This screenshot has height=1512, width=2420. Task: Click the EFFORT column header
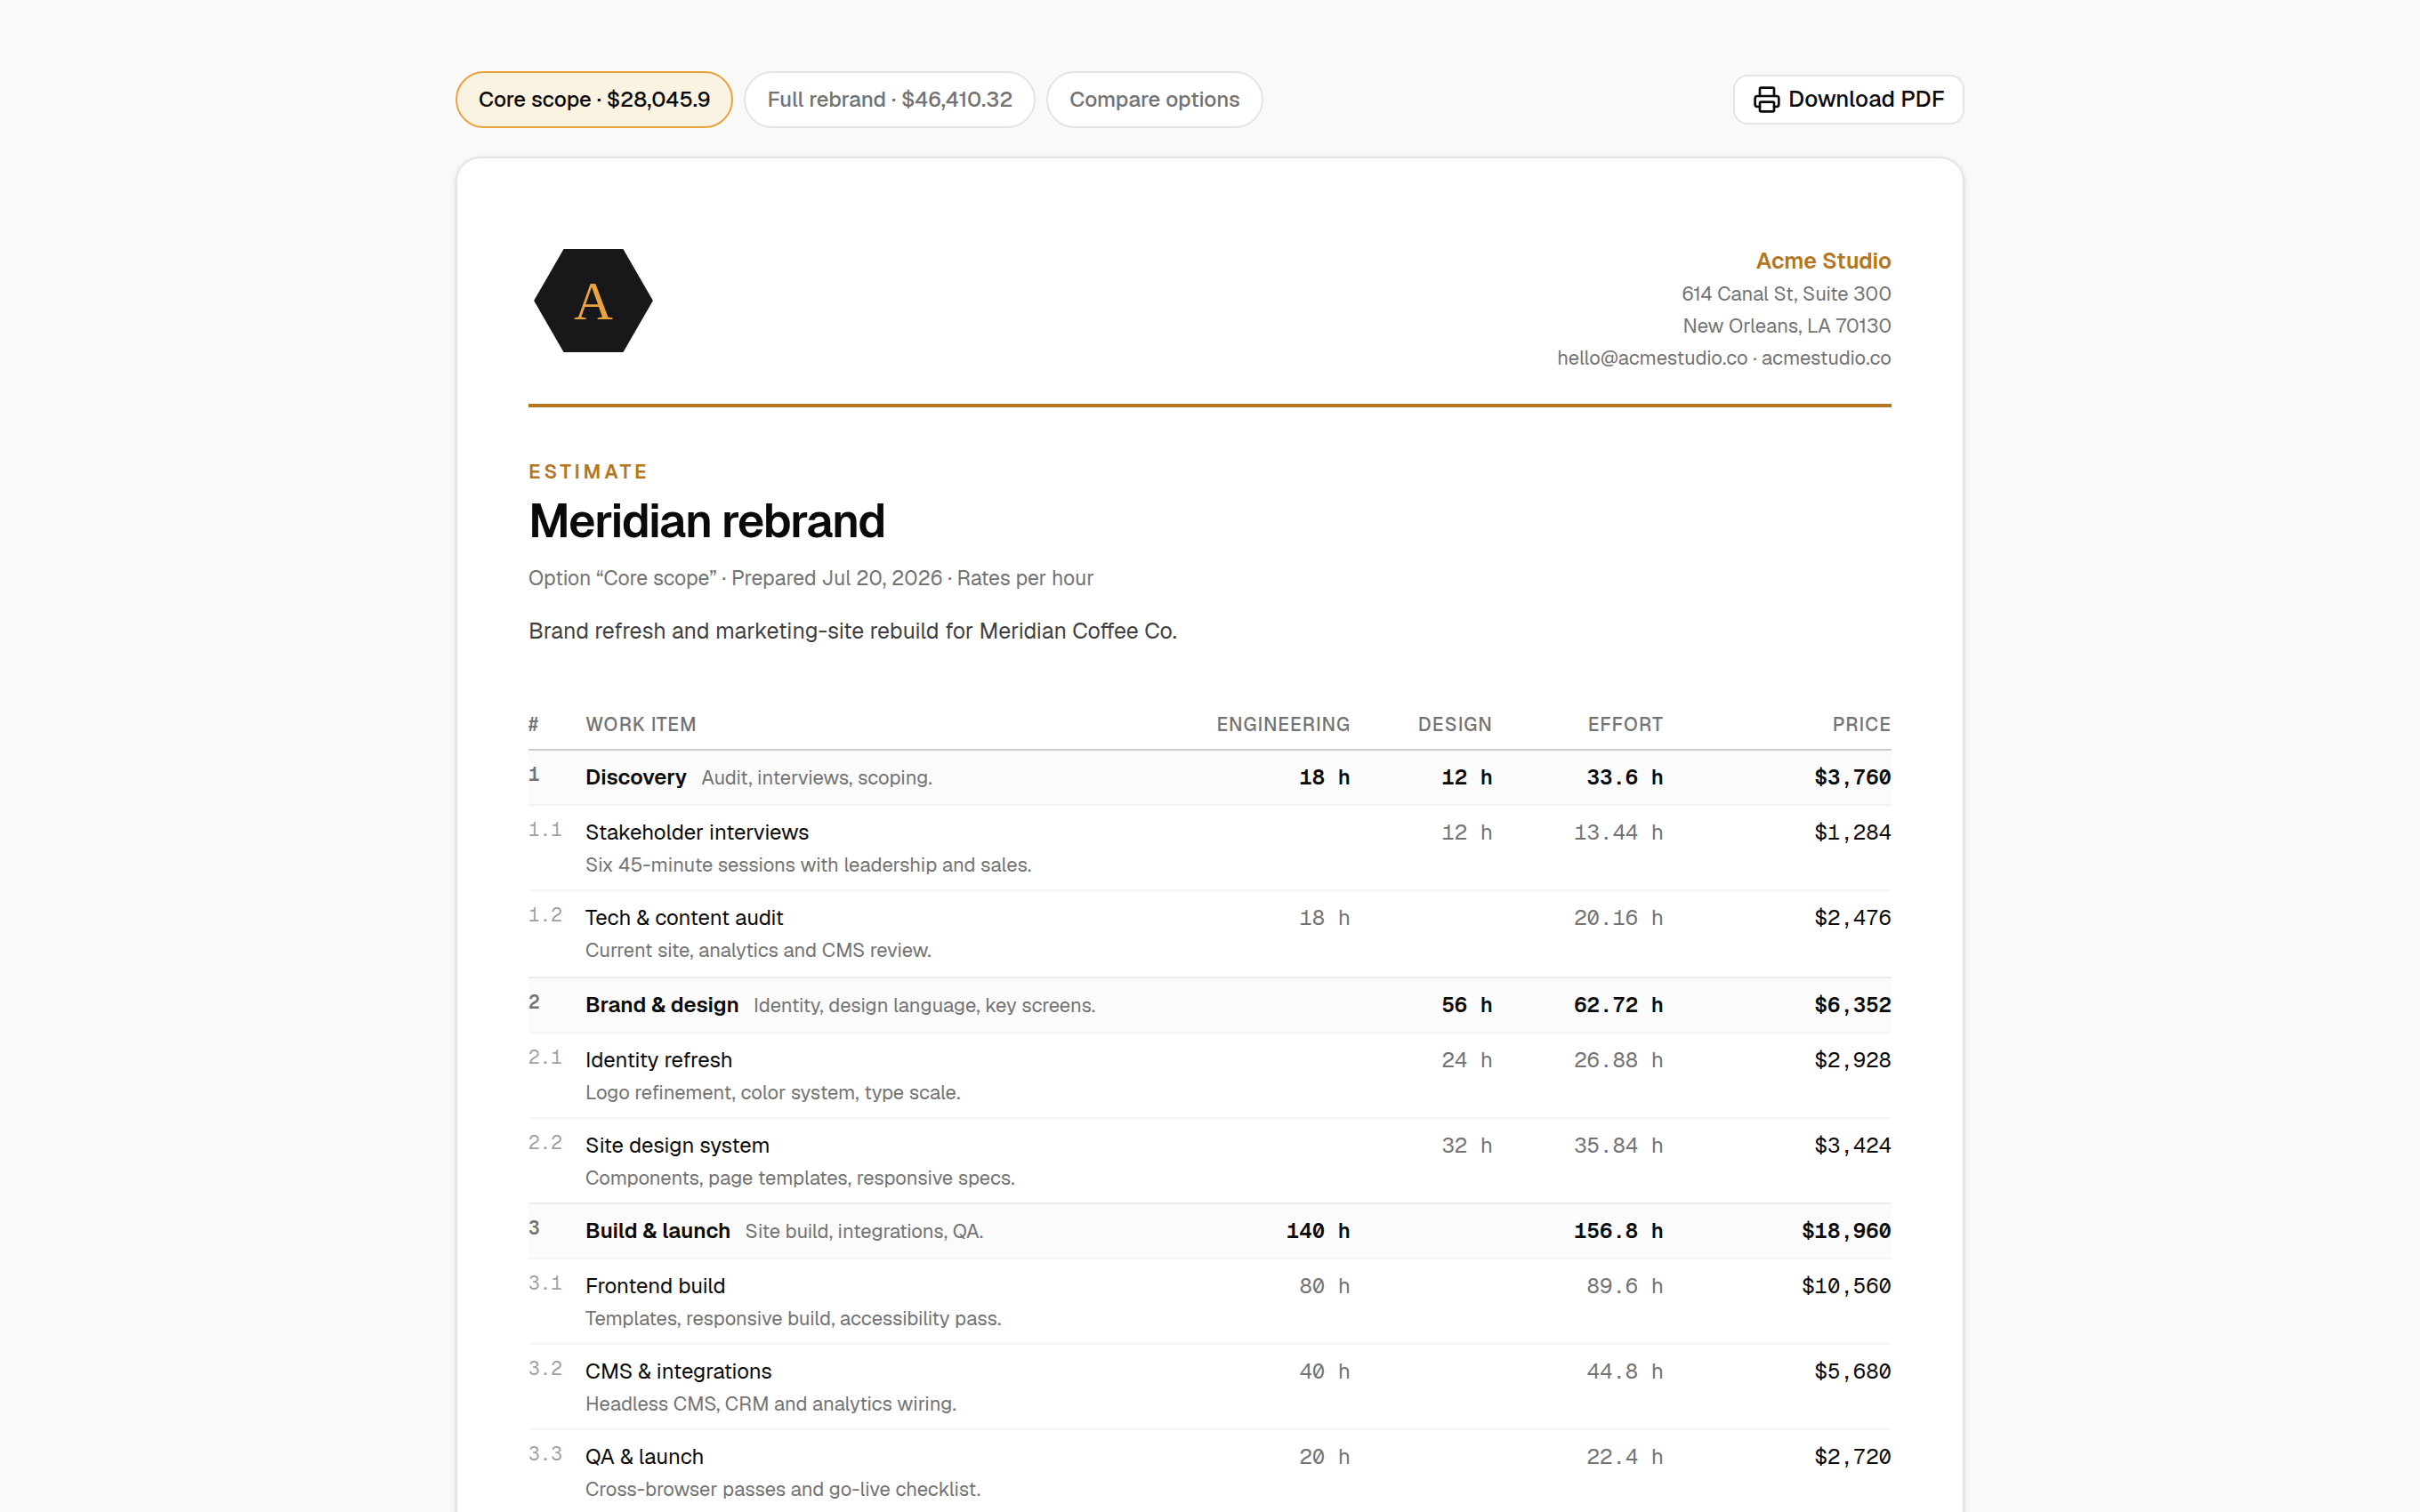tap(1625, 724)
